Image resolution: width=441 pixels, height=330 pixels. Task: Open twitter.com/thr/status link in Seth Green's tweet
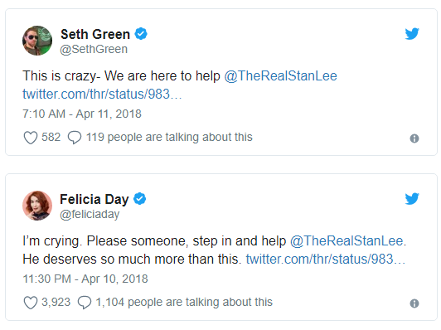(x=103, y=94)
